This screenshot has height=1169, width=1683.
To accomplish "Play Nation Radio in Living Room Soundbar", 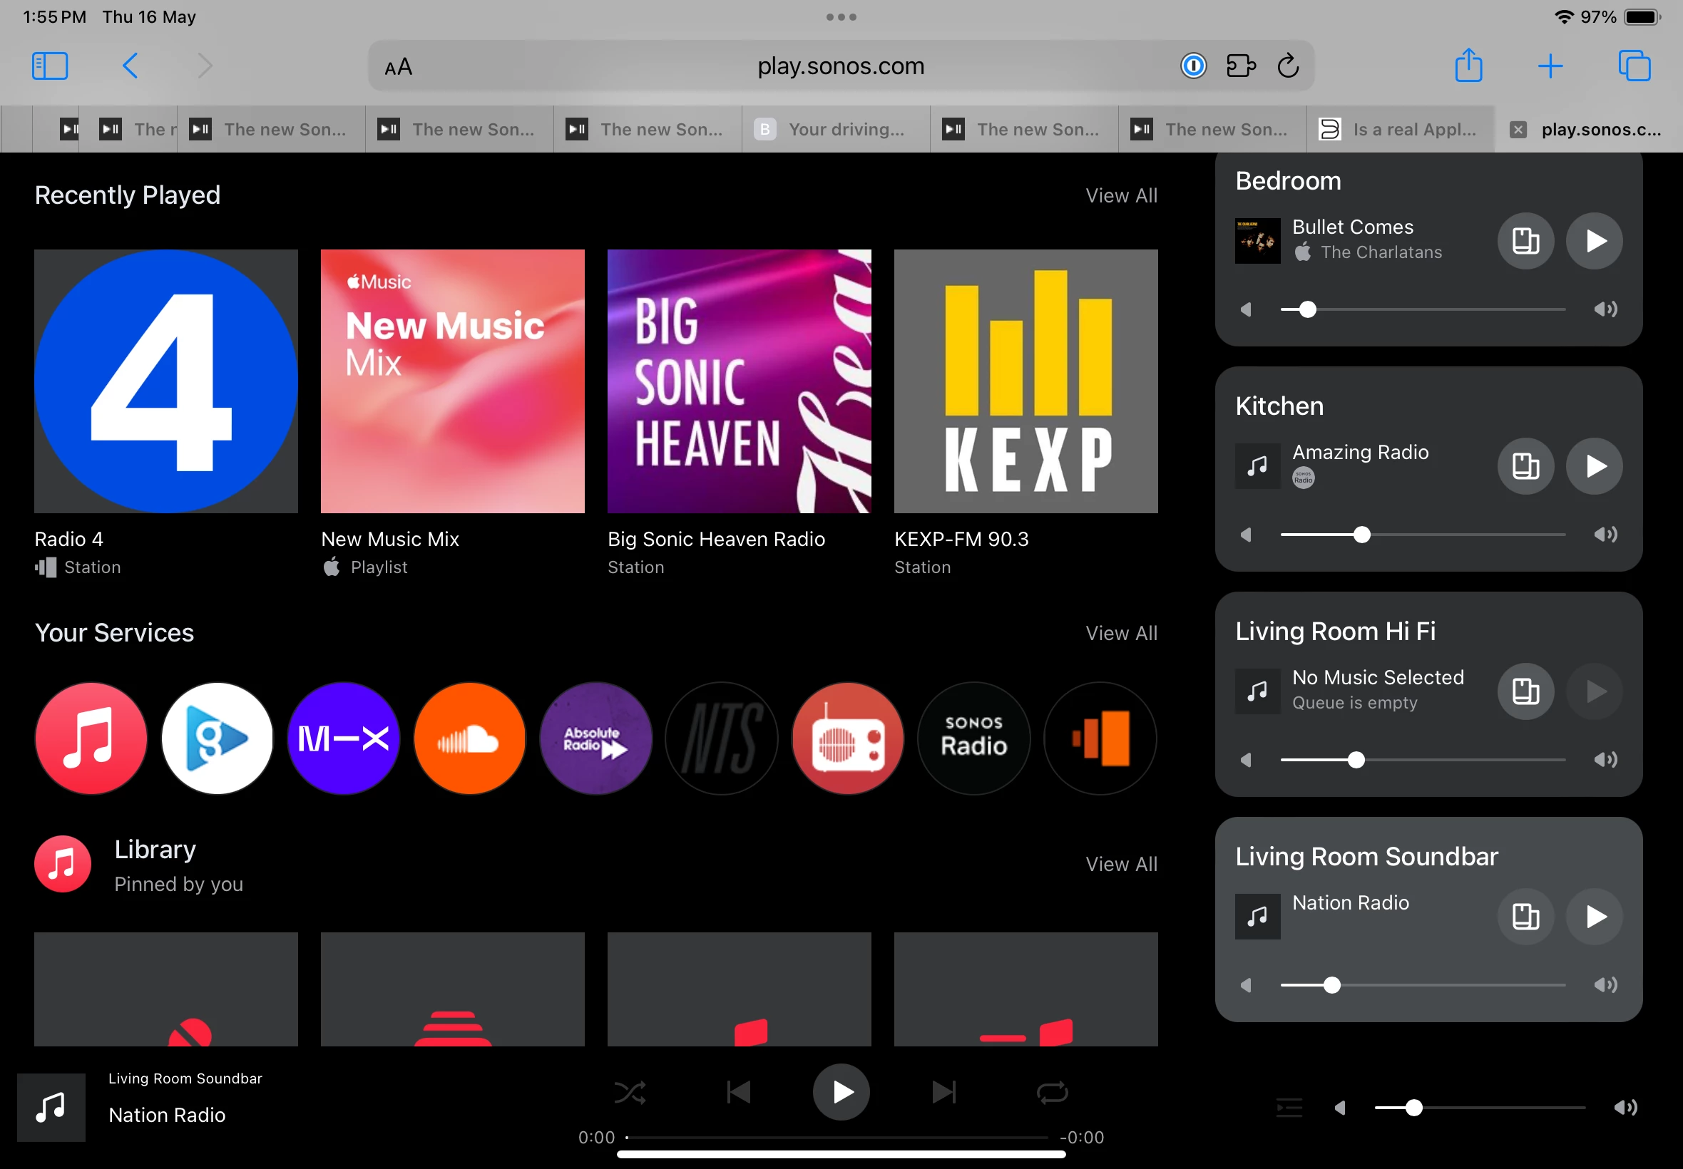I will point(1595,916).
